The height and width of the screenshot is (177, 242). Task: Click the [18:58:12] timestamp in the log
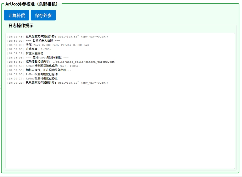click(x=15, y=53)
